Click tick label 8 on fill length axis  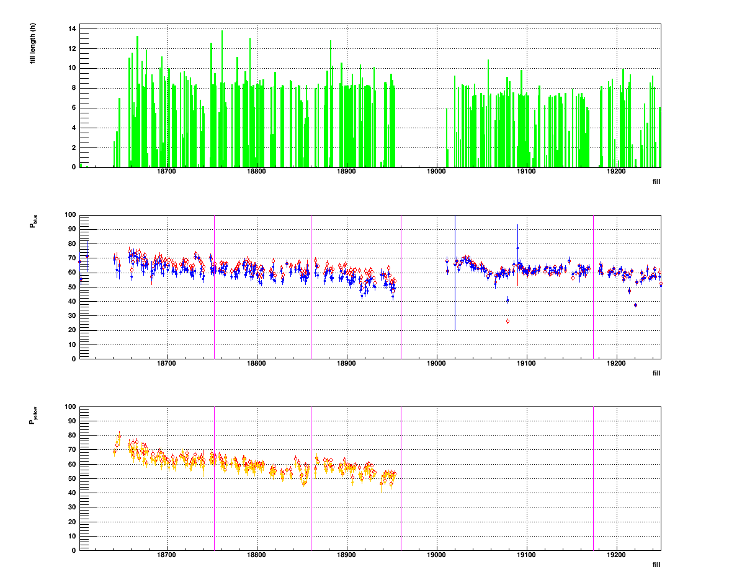74,88
